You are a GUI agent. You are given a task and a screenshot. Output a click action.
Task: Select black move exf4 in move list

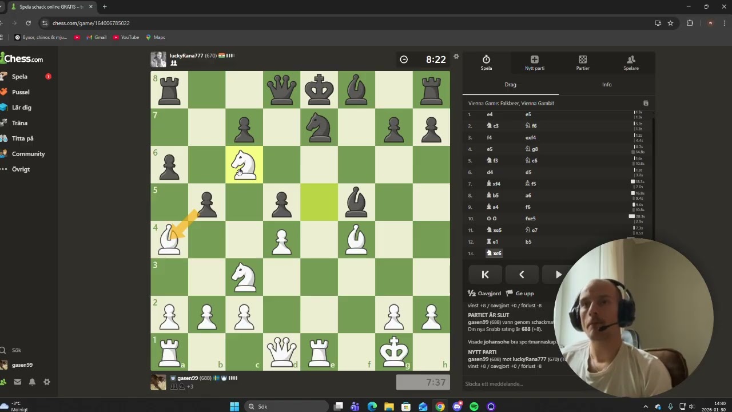(530, 138)
